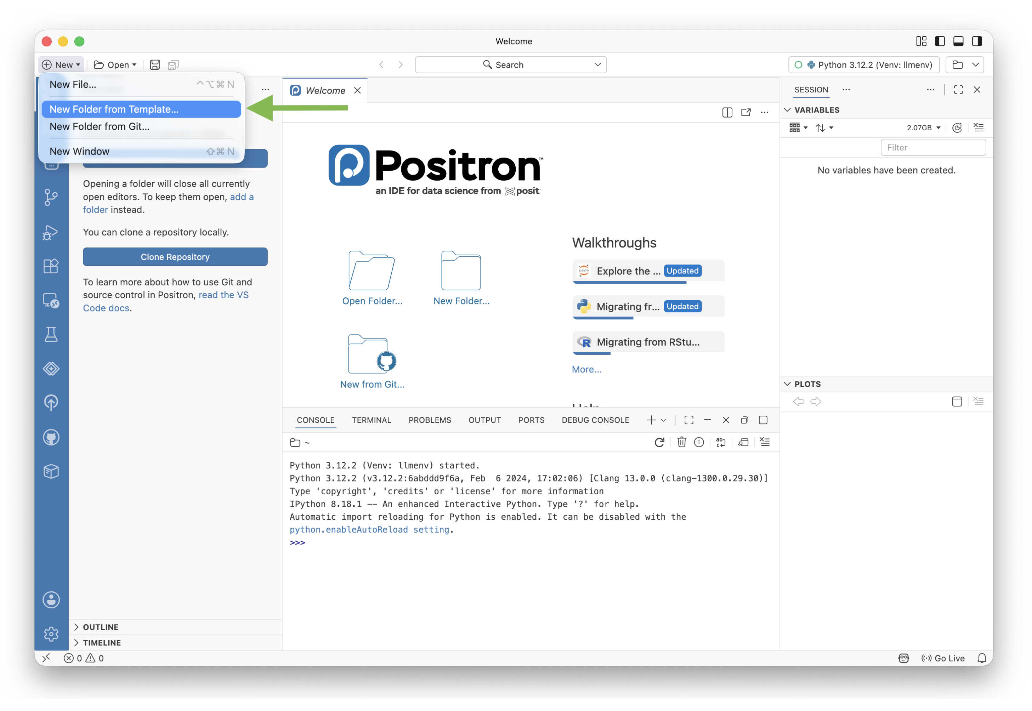Switch to the DEBUG CONSOLE tab
Image resolution: width=1032 pixels, height=711 pixels.
pyautogui.click(x=595, y=420)
